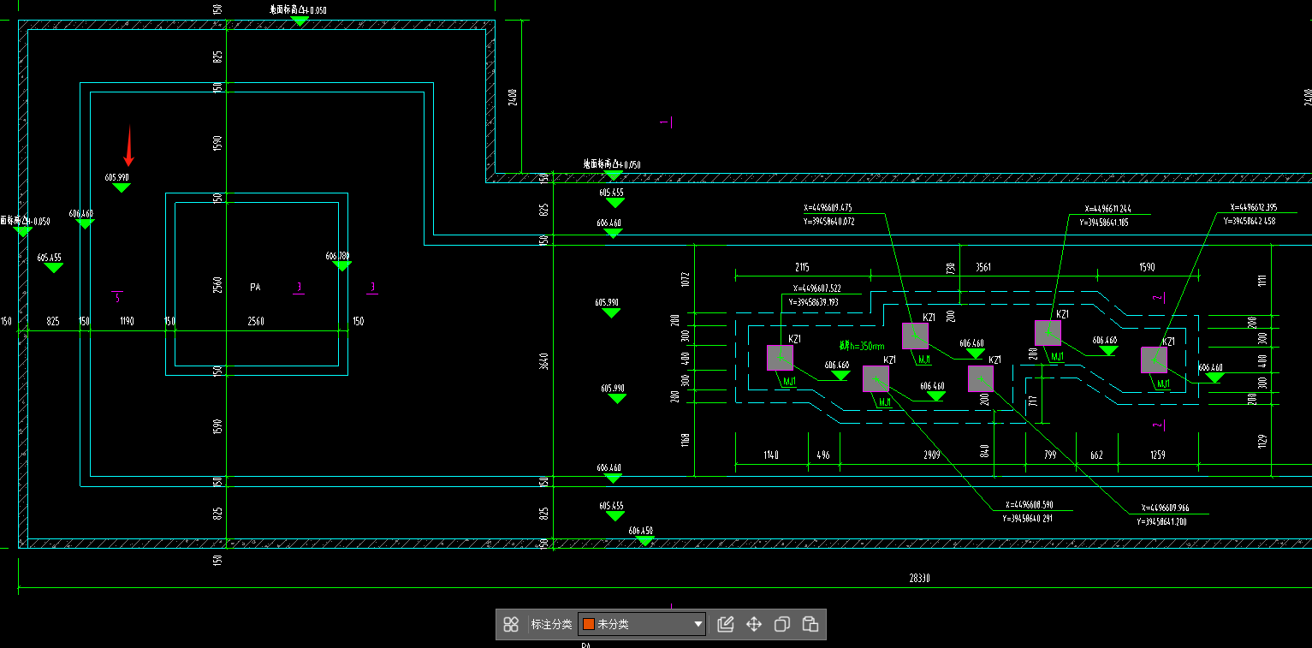Select the Y=39458641.185 coordinate label
1312x648 pixels.
point(1104,223)
